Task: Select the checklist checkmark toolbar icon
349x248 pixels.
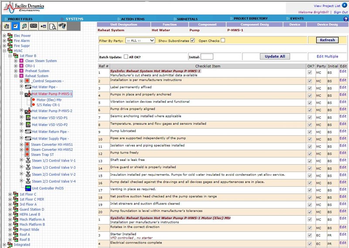Action: 15,27
